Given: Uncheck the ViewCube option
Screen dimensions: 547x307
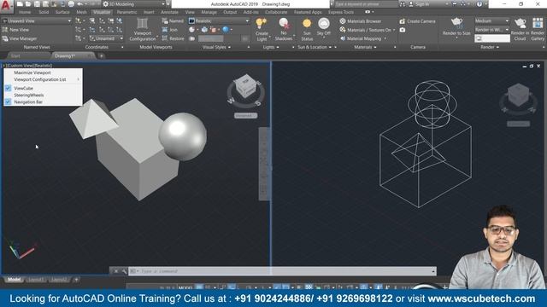Looking at the screenshot, I should click(x=43, y=88).
